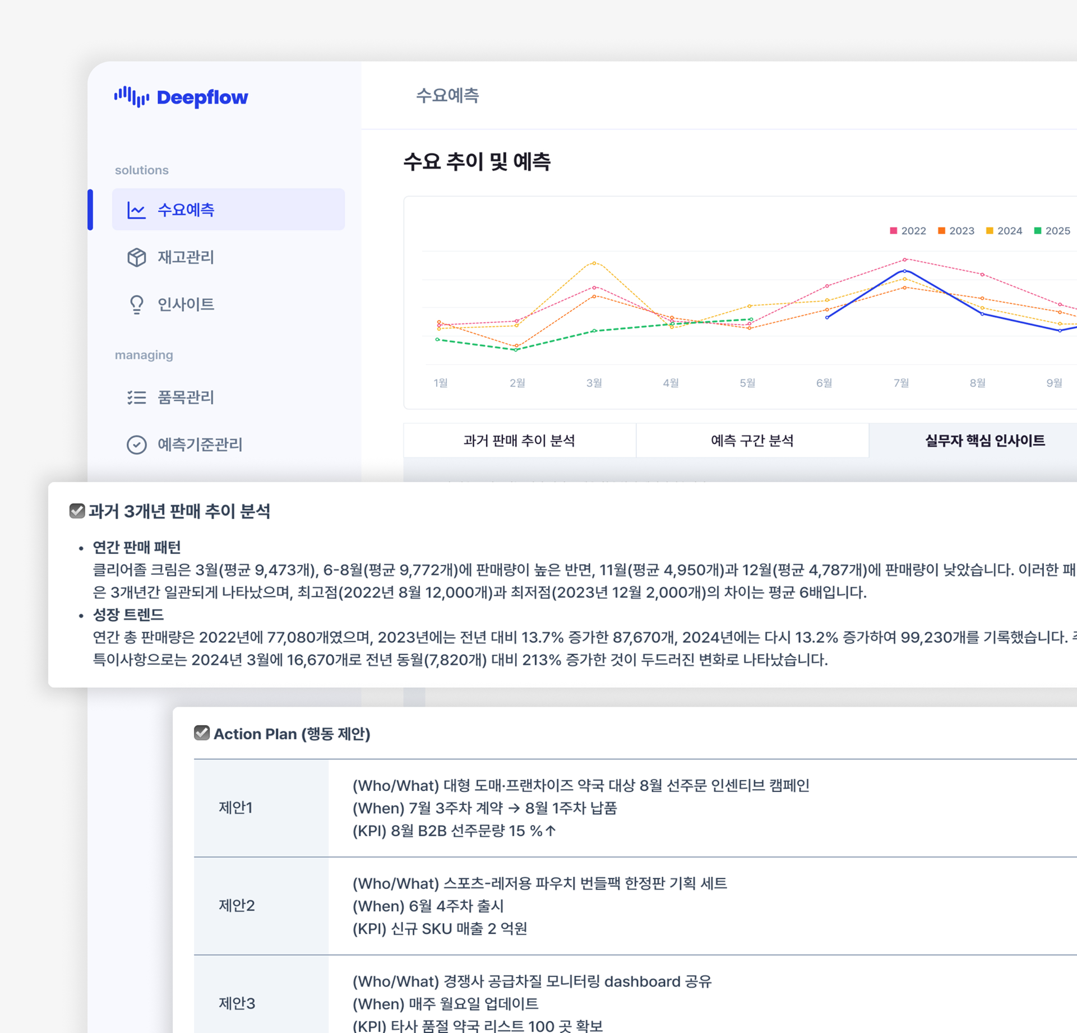Viewport: 1077px width, 1033px height.
Task: Go to the 예측기준관리 menu label
Action: 200,444
